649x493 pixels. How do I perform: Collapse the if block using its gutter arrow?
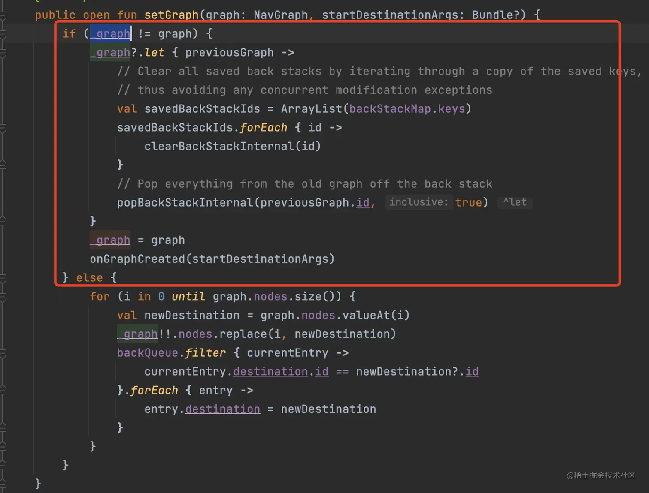point(3,33)
